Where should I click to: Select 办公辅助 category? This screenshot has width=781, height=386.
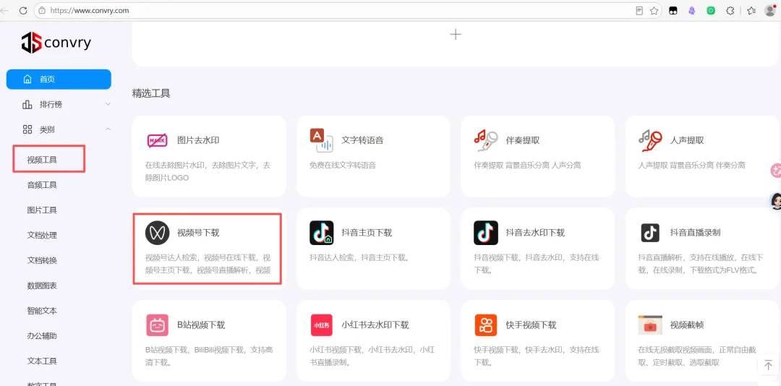pyautogui.click(x=42, y=335)
